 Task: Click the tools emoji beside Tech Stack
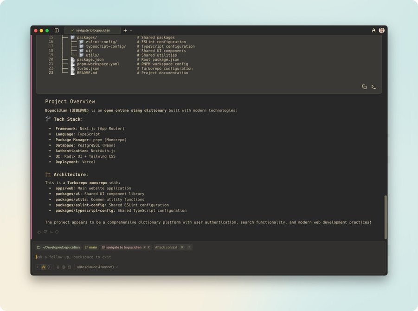48,119
